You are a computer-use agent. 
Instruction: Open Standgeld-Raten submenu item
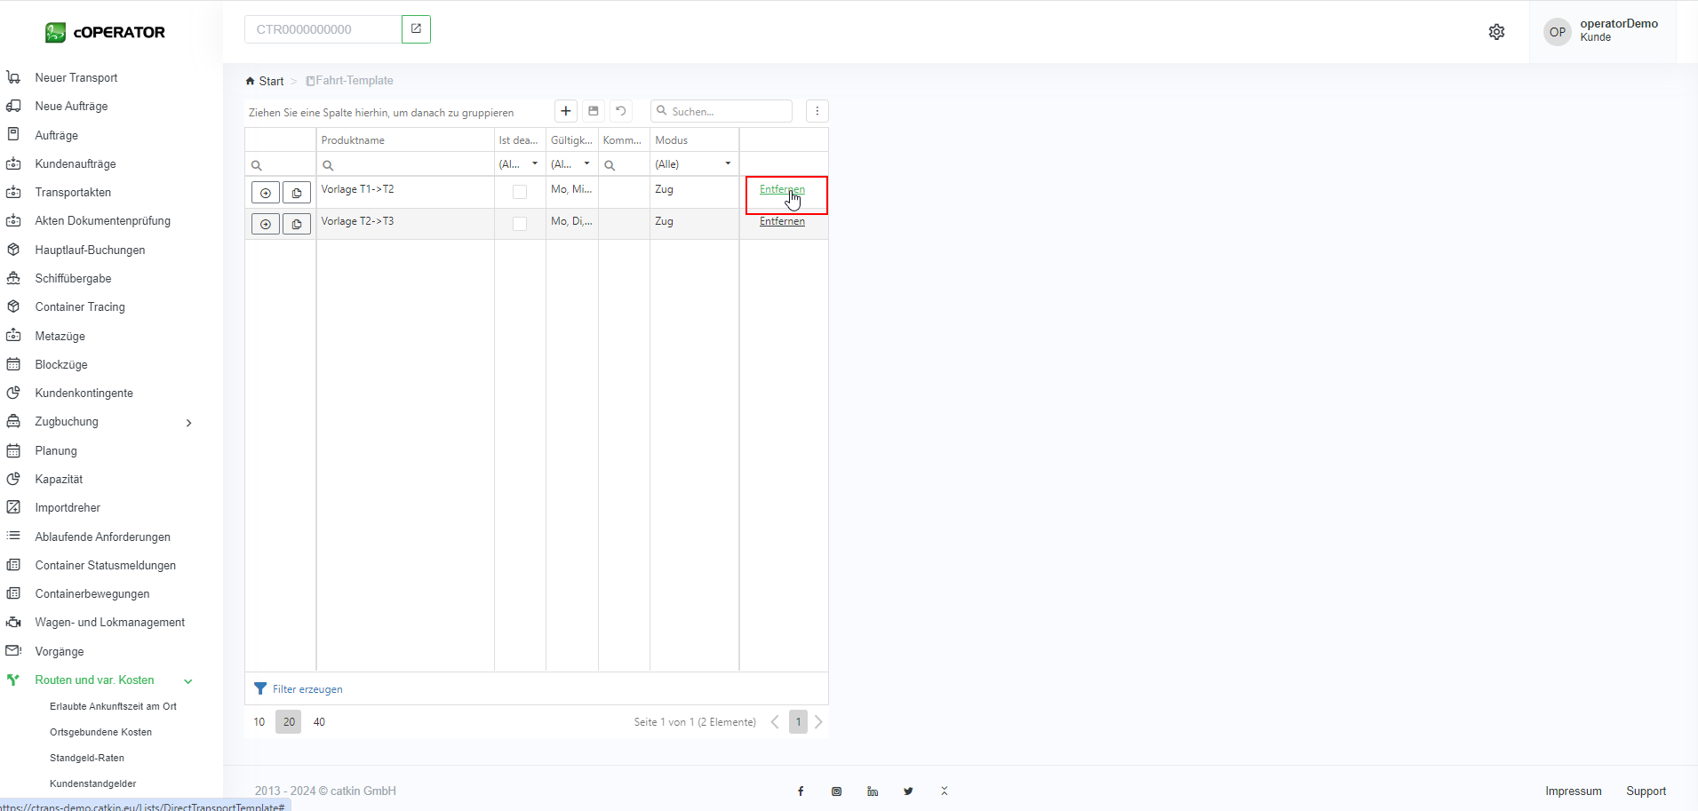[87, 758]
